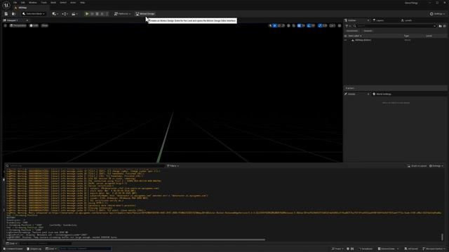Image resolution: width=449 pixels, height=252 pixels.
Task: Open the Window menu
Action: tap(33, 3)
